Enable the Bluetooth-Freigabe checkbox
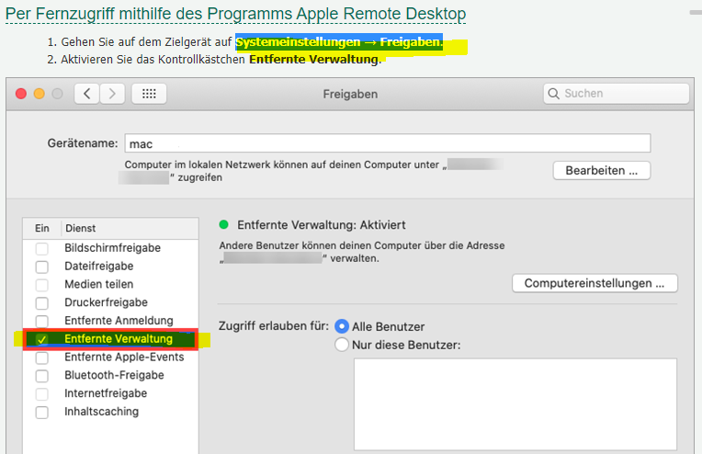The height and width of the screenshot is (454, 702). (x=41, y=376)
